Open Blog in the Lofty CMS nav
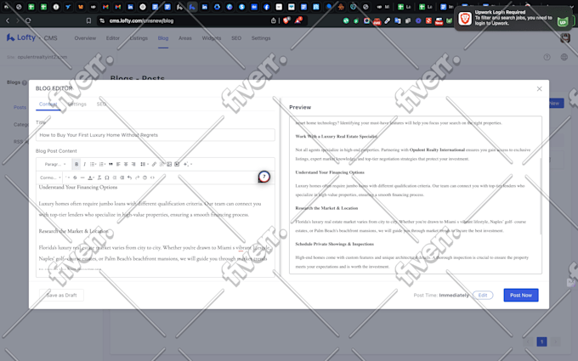The image size is (578, 361). pyautogui.click(x=163, y=38)
